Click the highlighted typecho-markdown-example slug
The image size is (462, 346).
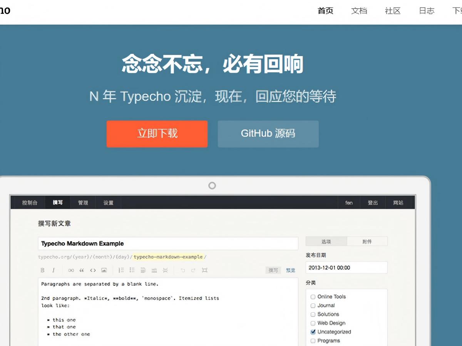pos(168,257)
